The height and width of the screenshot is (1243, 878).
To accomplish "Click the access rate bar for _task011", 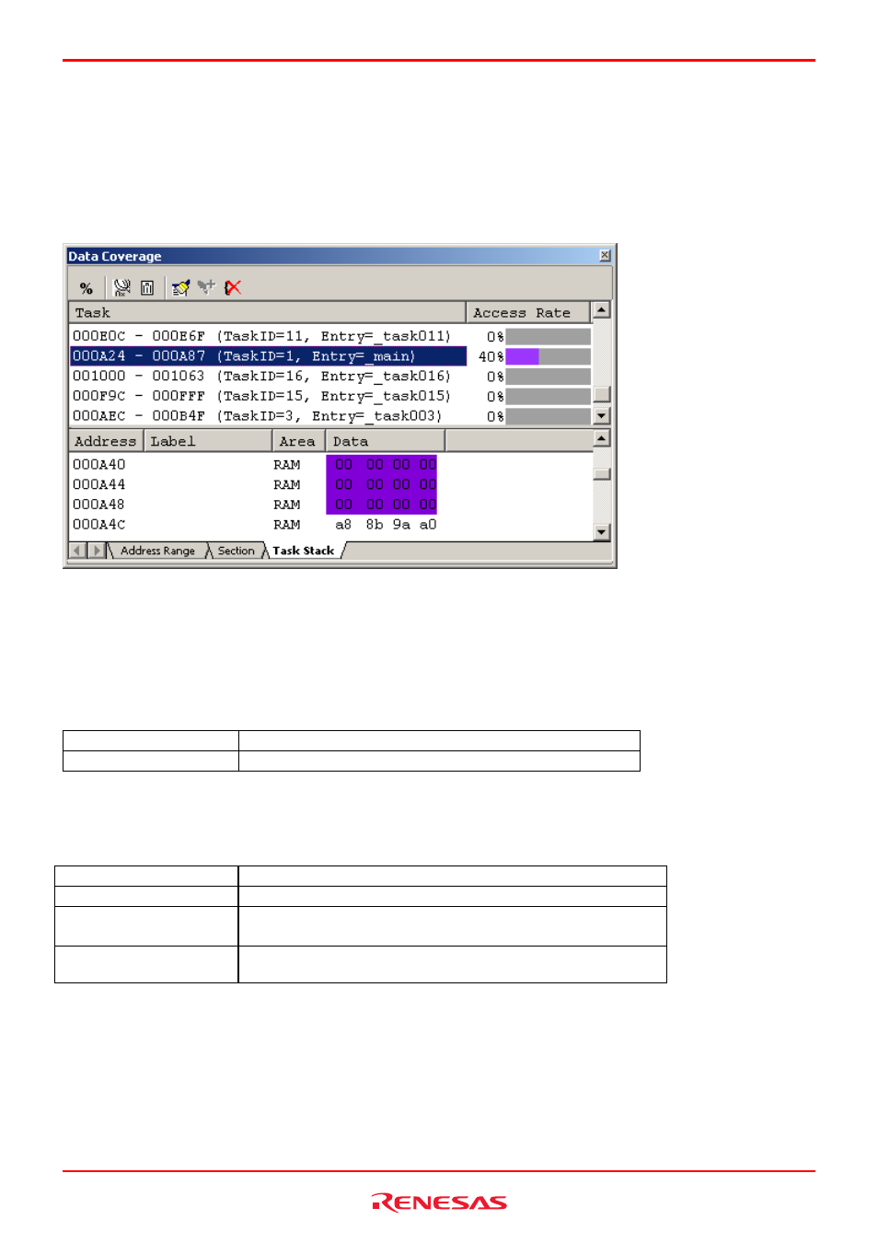I will pyautogui.click(x=548, y=336).
